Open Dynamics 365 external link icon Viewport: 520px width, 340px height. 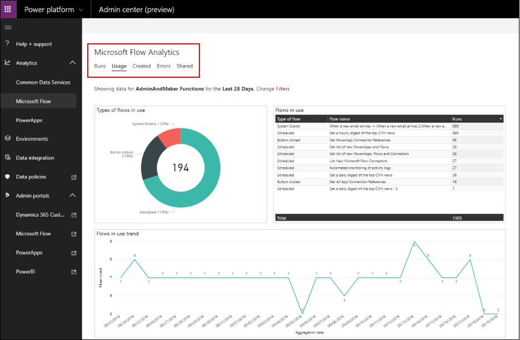coord(73,215)
